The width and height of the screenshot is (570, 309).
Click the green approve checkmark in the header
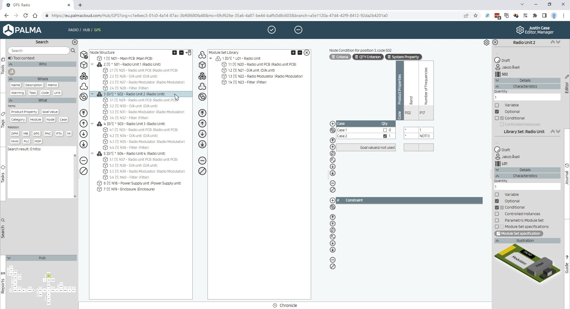272,30
